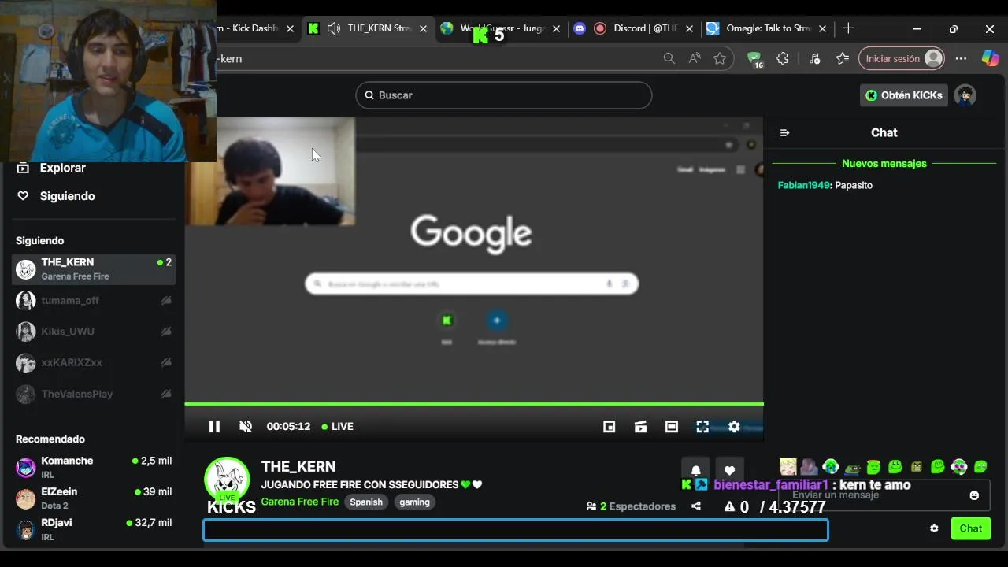The image size is (1008, 567).
Task: Open the browser Favorites list icon
Action: (x=843, y=58)
